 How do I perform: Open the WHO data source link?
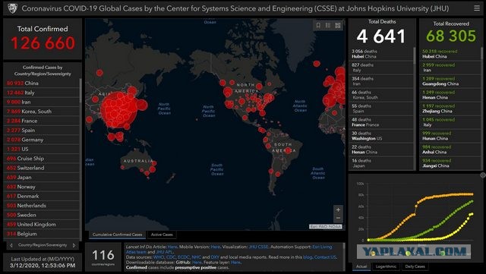(x=159, y=257)
